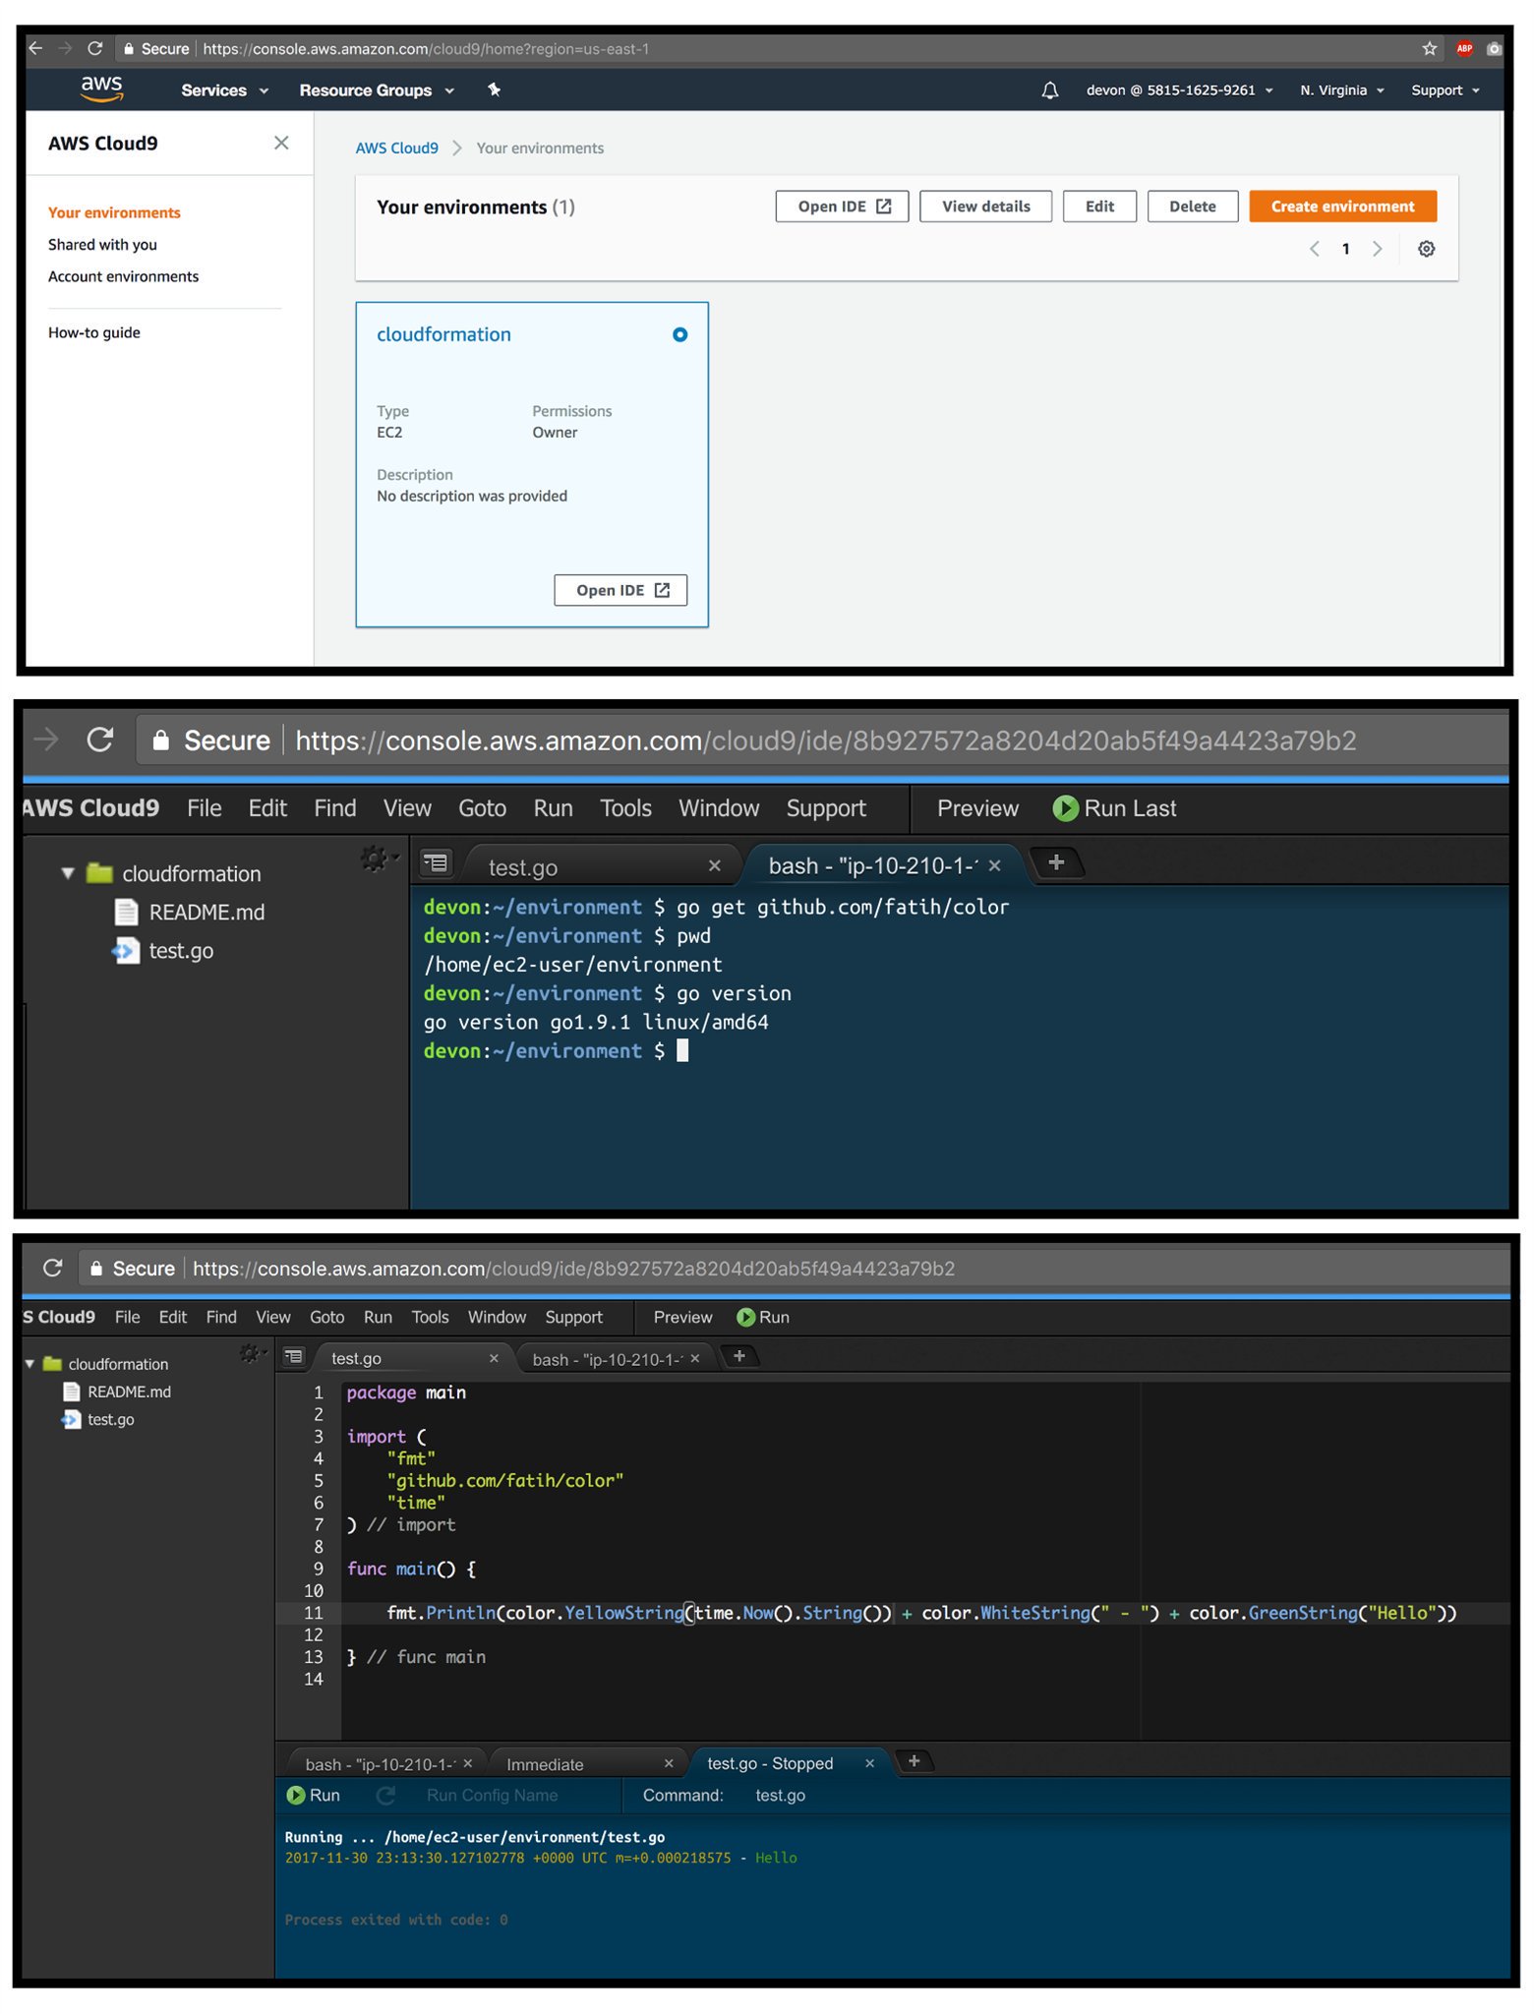The image size is (1534, 2014).
Task: Open the tab list icon left of test.go in Run Last IDE
Action: pyautogui.click(x=435, y=863)
